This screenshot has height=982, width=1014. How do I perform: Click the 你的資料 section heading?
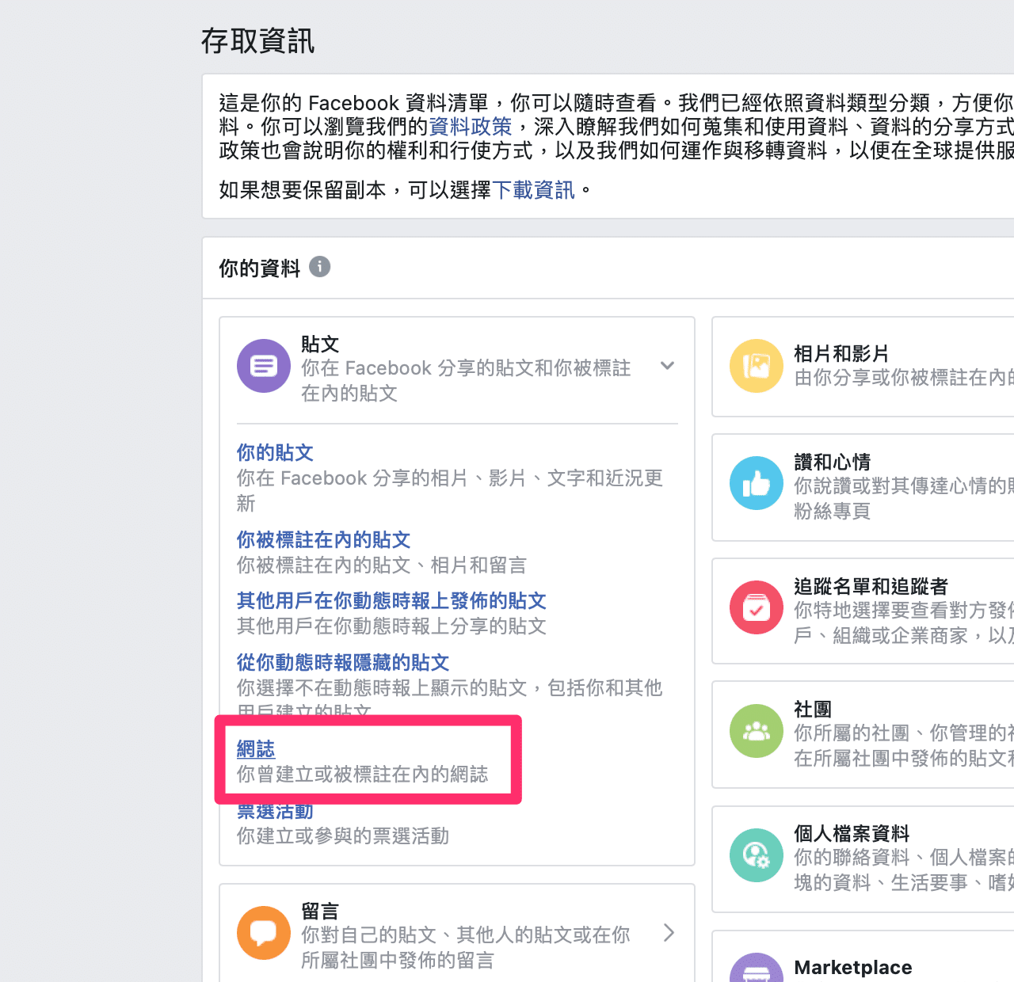point(260,268)
